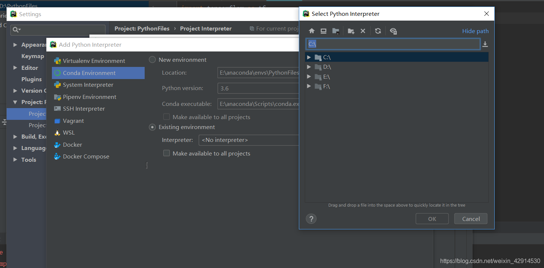Collapse Project section in Settings
This screenshot has height=268, width=544.
click(x=15, y=102)
